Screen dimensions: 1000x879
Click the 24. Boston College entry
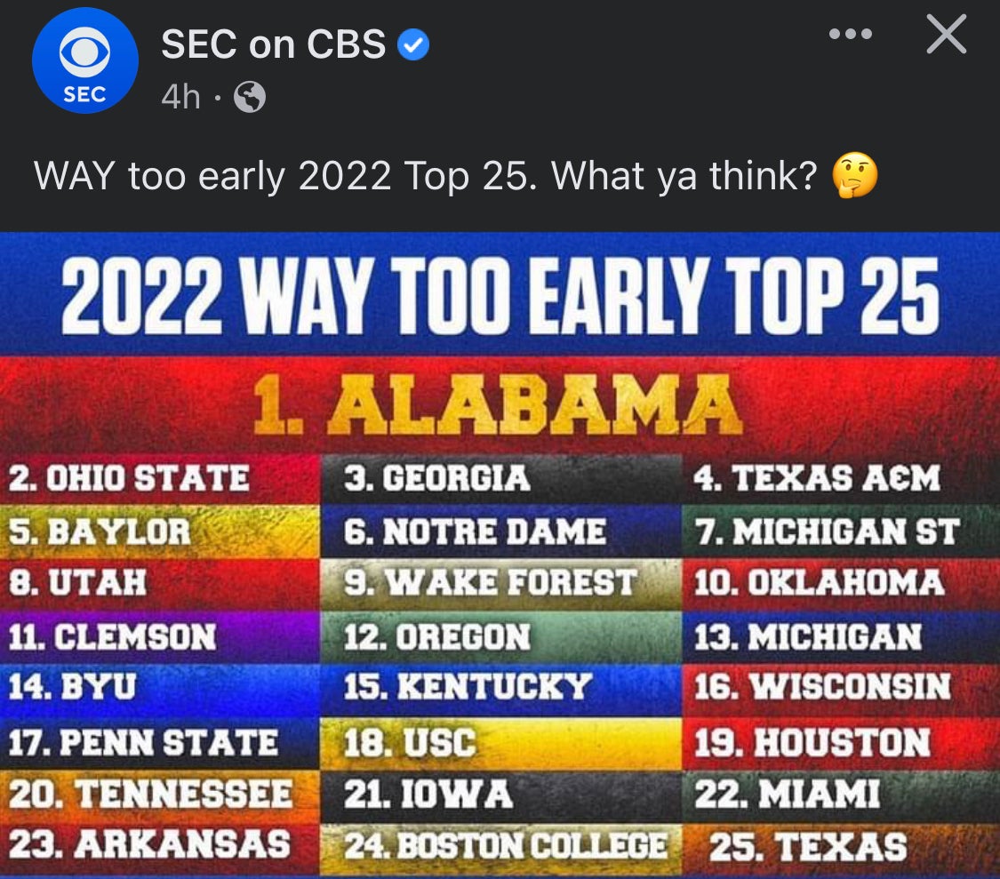(505, 845)
